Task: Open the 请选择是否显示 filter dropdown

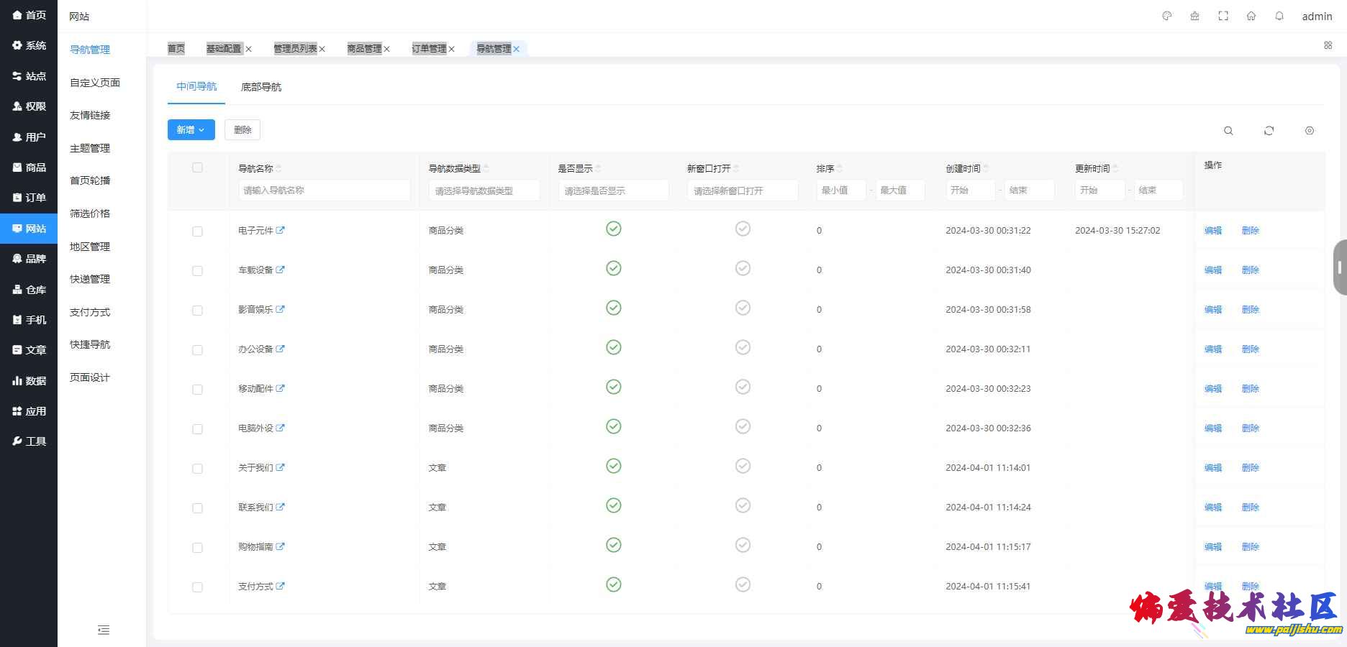Action: (x=614, y=191)
